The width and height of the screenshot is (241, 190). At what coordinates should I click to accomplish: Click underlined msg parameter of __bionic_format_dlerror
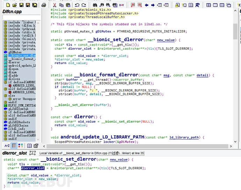pos(166,75)
